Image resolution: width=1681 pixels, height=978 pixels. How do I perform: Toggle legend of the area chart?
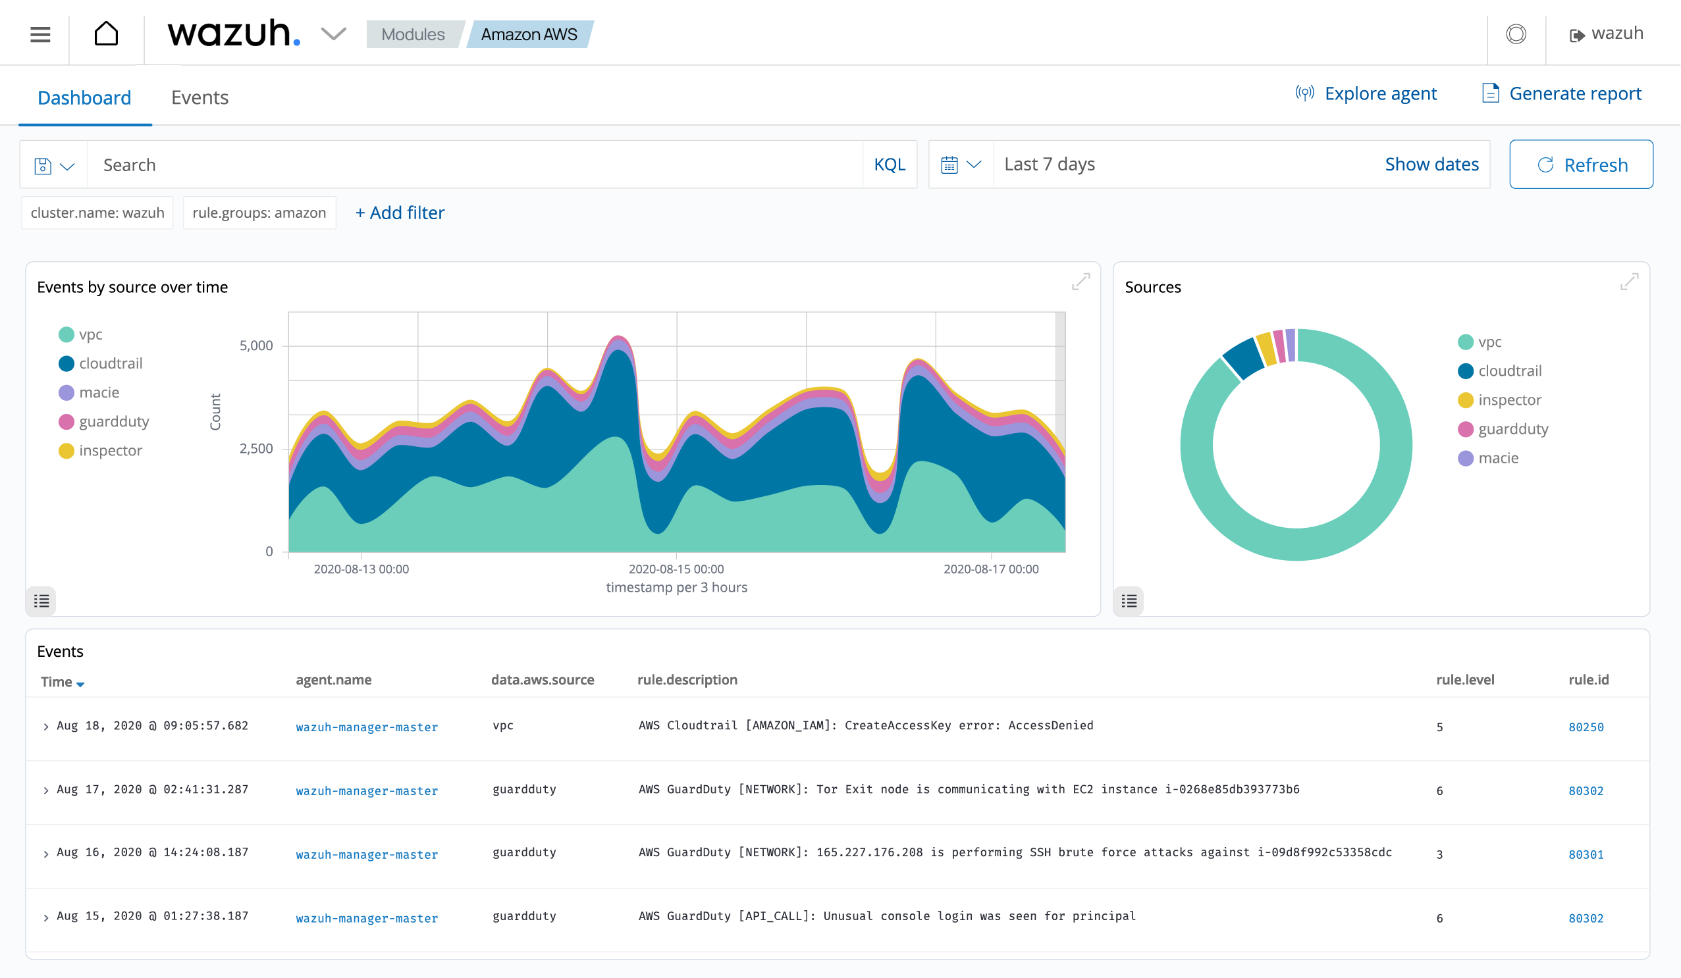41,602
